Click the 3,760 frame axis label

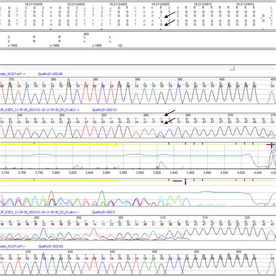(x=22, y=173)
